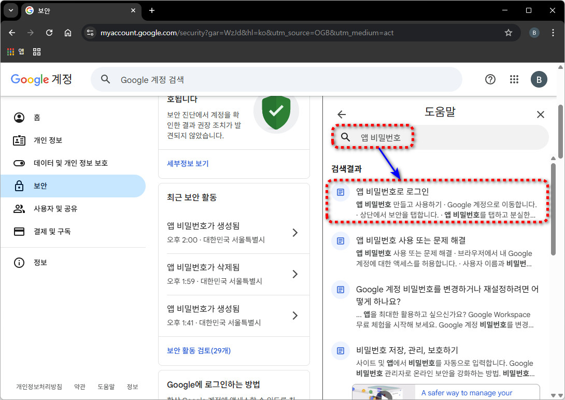
Task: View site information icon in address bar
Action: pos(90,33)
